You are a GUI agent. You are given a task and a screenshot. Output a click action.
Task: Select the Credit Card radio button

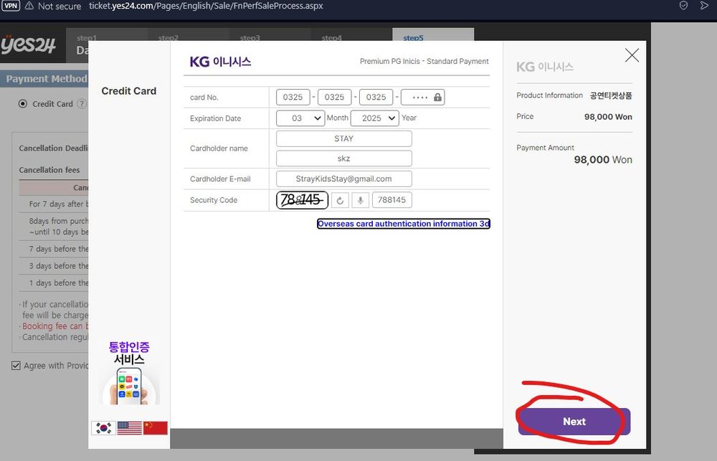click(x=22, y=104)
